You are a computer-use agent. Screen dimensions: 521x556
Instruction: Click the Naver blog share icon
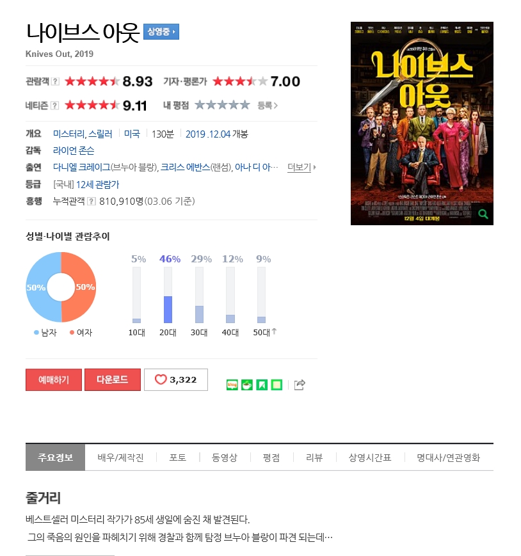pyautogui.click(x=232, y=385)
